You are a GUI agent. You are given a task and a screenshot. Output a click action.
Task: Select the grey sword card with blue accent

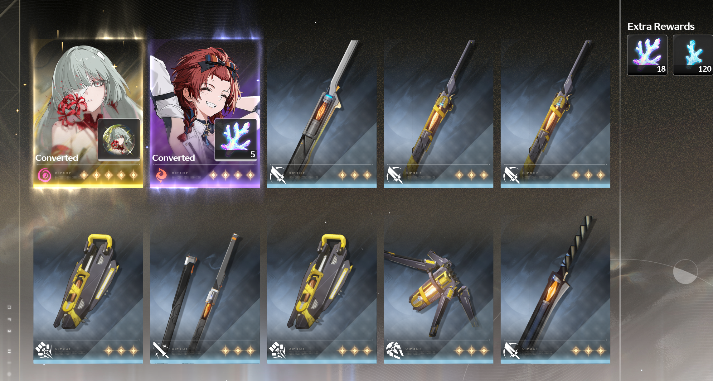coord(322,114)
